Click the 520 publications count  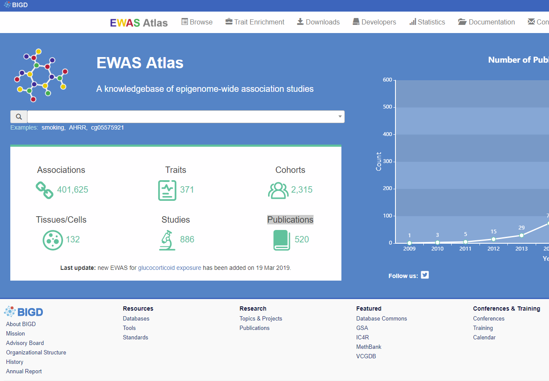coord(302,239)
